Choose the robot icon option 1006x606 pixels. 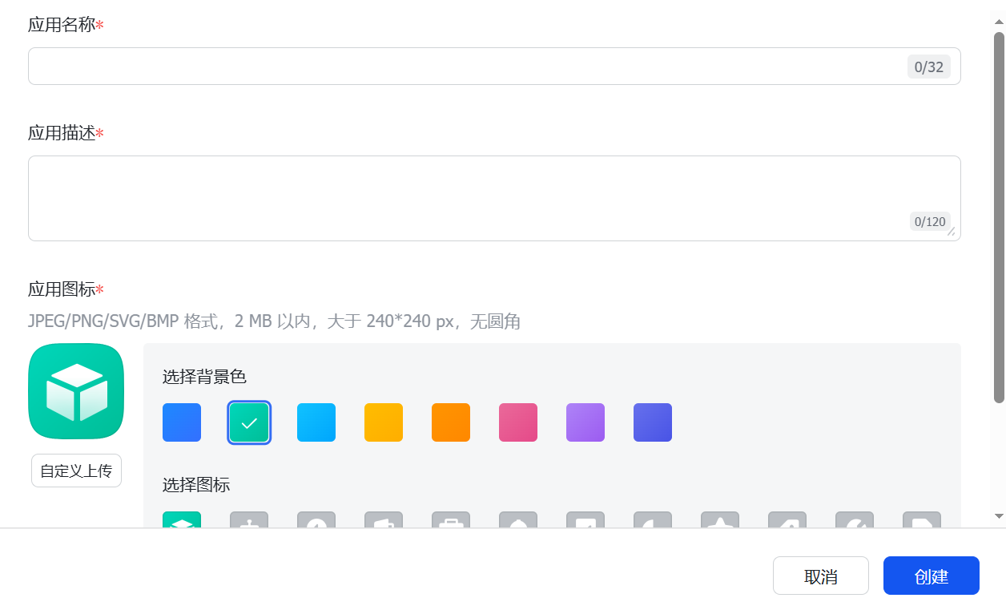249,520
